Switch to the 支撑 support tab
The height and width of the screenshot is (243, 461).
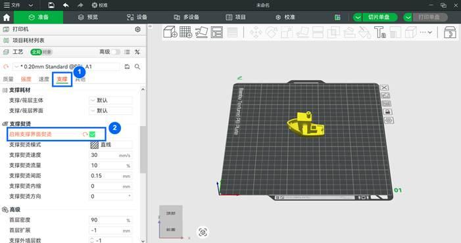pos(62,79)
